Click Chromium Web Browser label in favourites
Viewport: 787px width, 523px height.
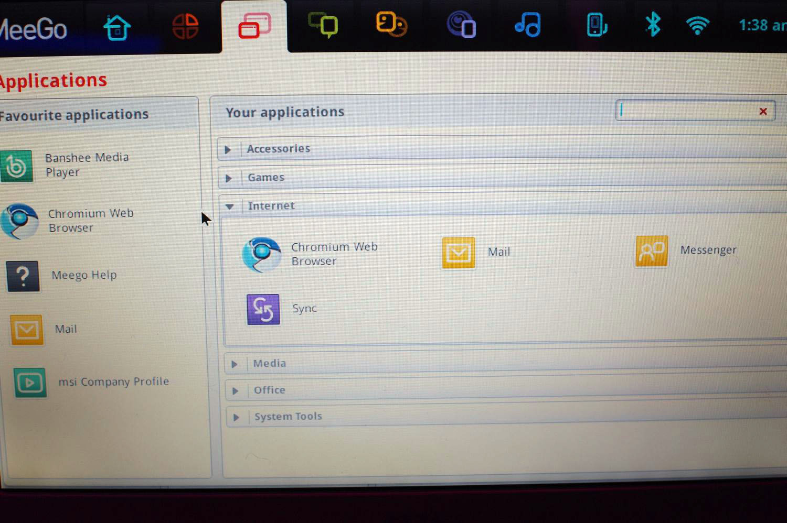[x=91, y=221]
